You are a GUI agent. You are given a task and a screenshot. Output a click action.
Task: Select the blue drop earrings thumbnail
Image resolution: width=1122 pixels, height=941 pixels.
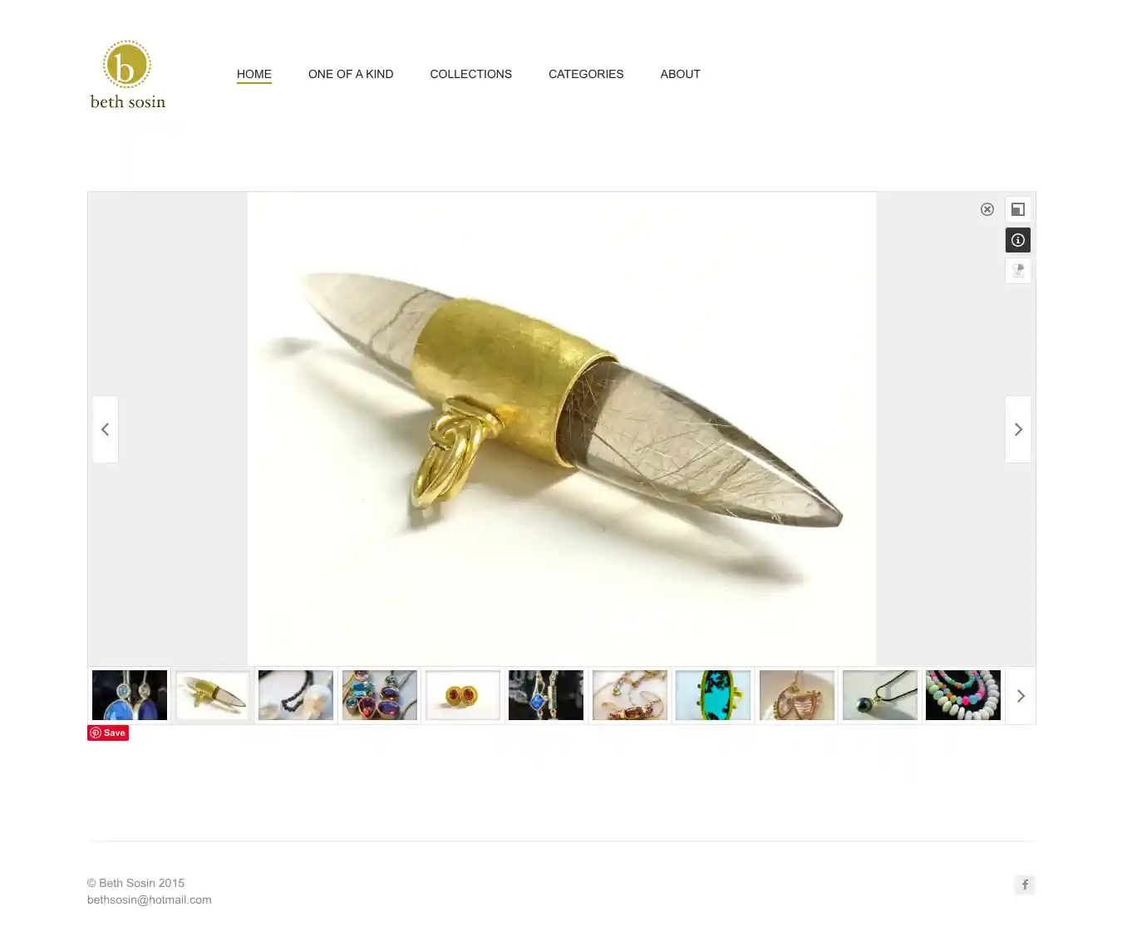click(x=130, y=695)
